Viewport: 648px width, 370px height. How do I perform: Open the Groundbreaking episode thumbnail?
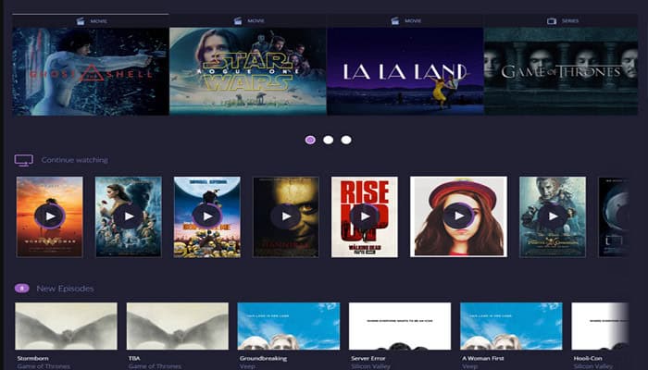coord(289,327)
